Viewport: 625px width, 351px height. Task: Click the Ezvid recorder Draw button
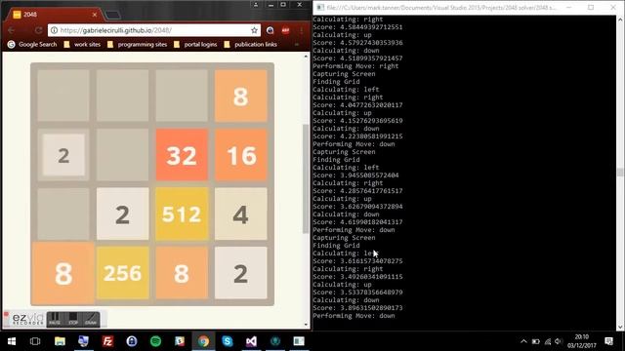(91, 319)
